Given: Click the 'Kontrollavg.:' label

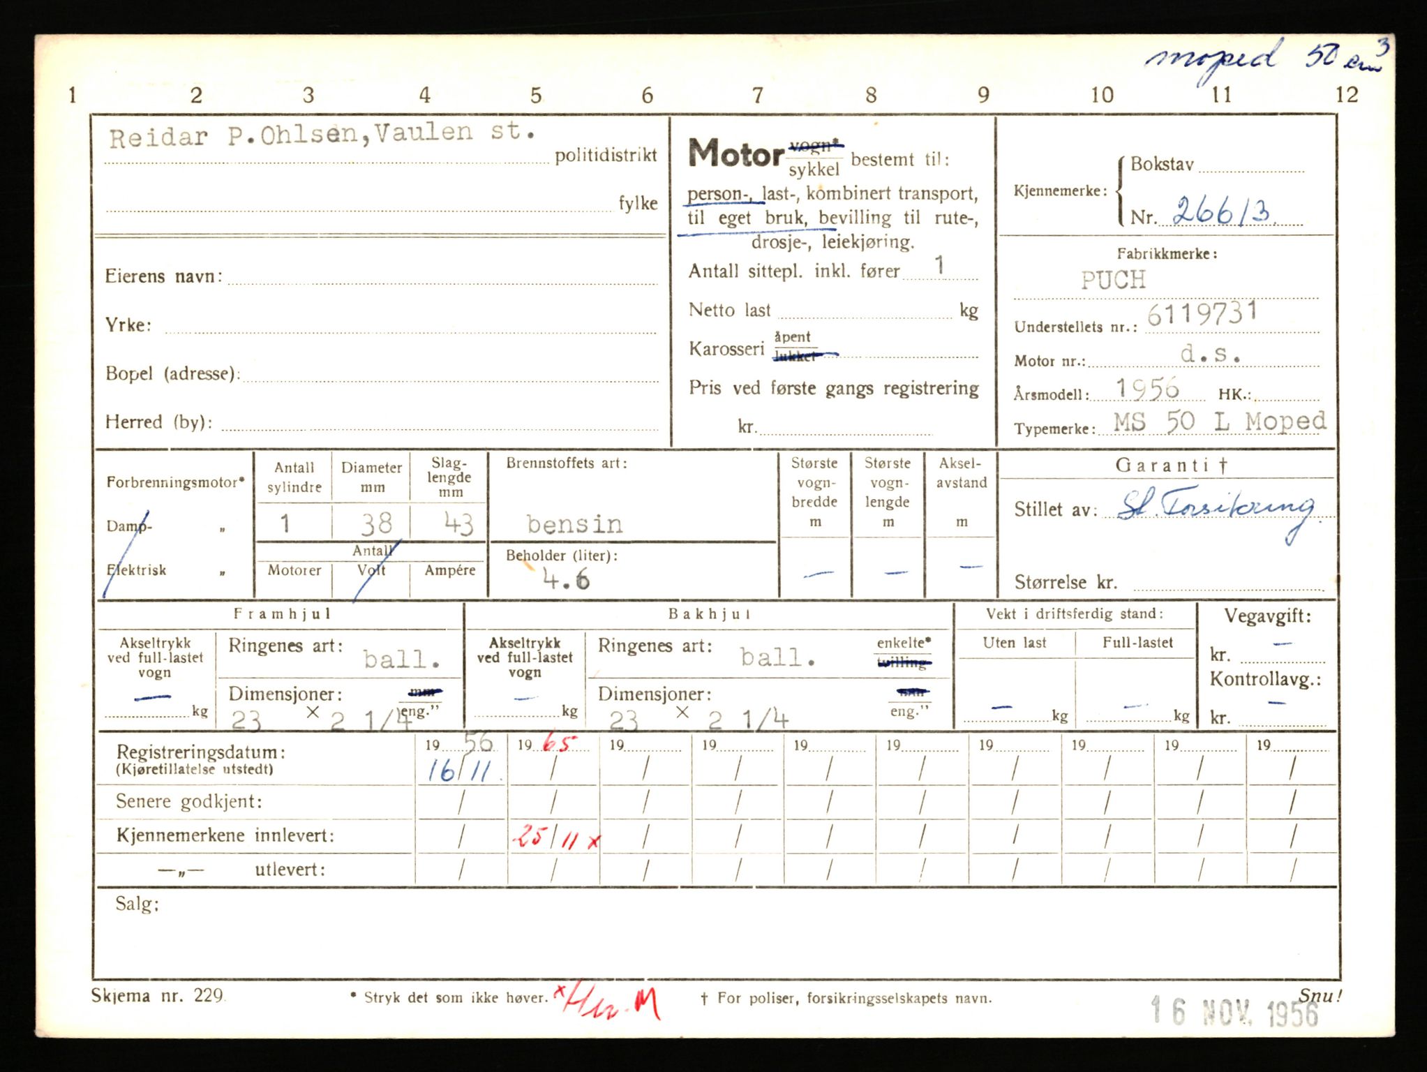Looking at the screenshot, I should pos(1265,679).
